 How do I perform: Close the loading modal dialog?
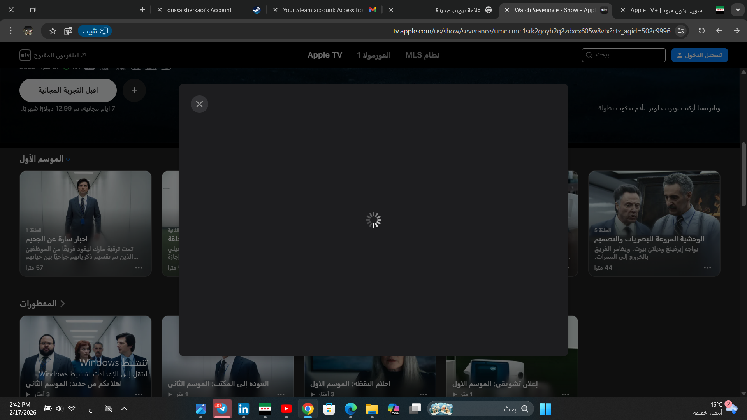(199, 104)
